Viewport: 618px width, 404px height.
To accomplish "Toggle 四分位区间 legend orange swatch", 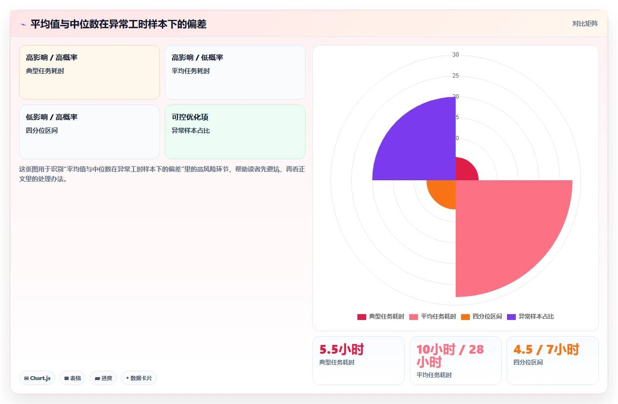I will click(465, 317).
